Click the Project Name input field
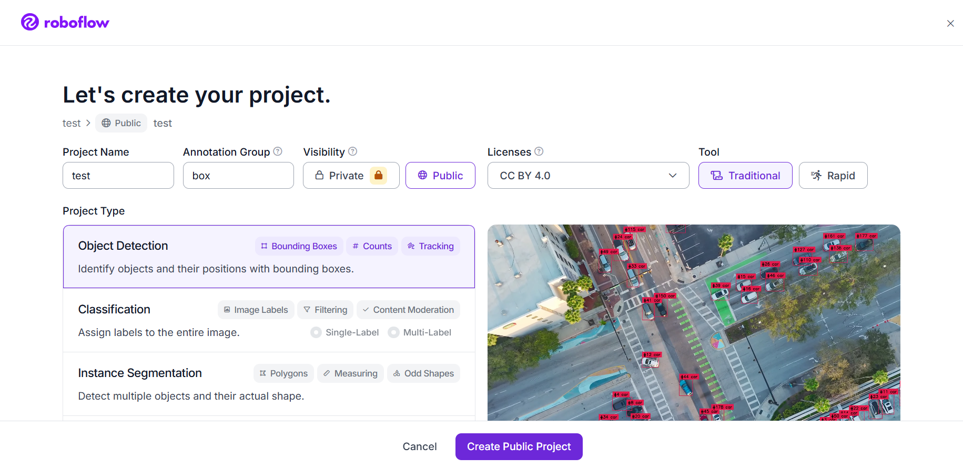963x468 pixels. click(x=118, y=176)
